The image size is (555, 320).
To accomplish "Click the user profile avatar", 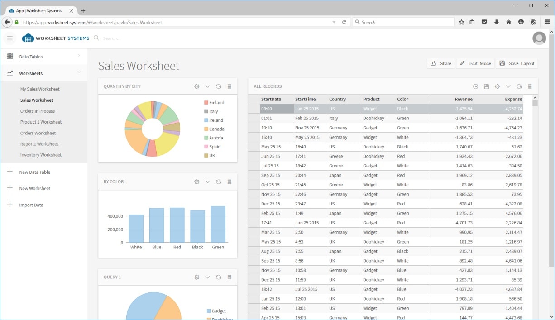I will (x=539, y=38).
